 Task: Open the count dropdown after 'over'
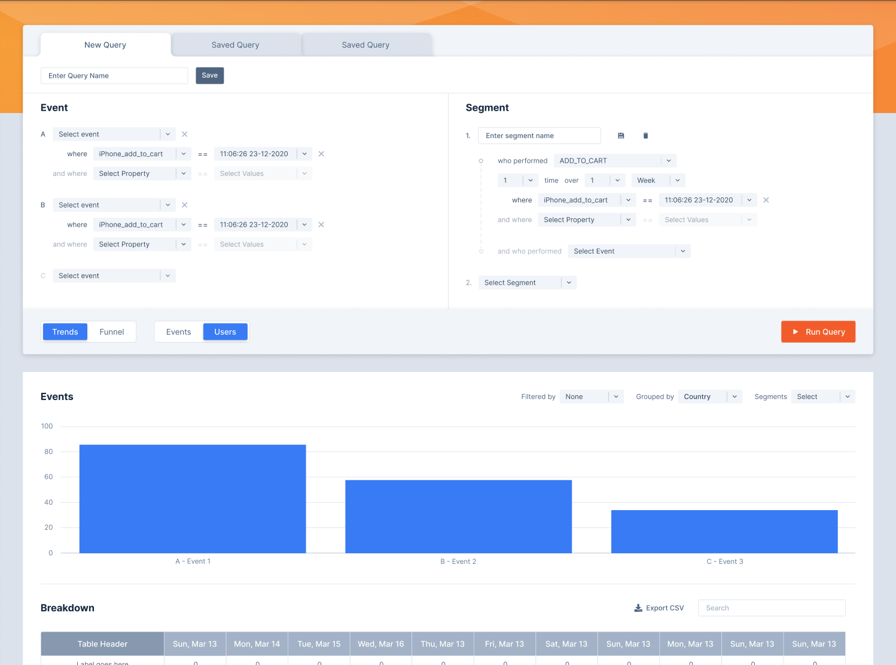[x=605, y=181]
